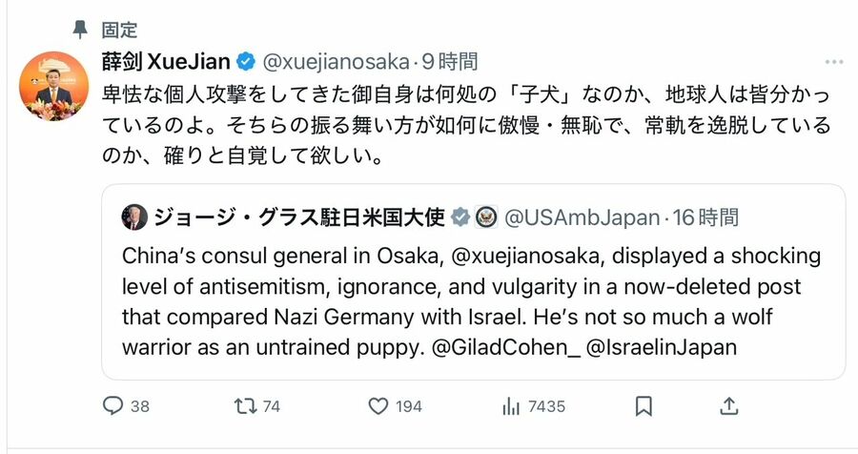Repost this tweet using the retweet icon

click(244, 406)
